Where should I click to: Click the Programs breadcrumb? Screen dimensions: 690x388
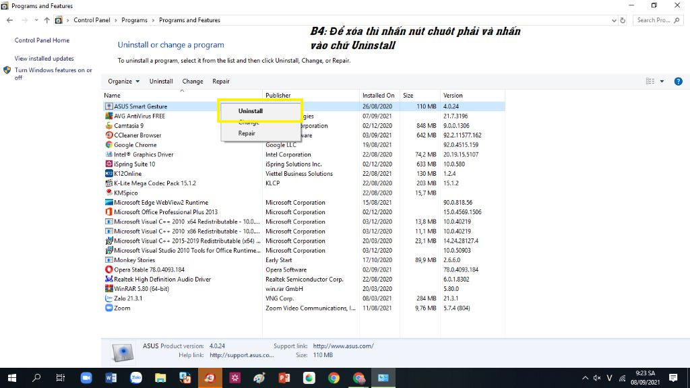pyautogui.click(x=134, y=20)
